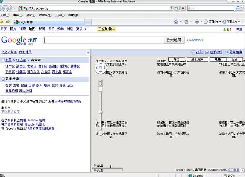This screenshot has width=245, height=177.
Task: Open the 玄武区 district link
Action: click(x=32, y=66)
